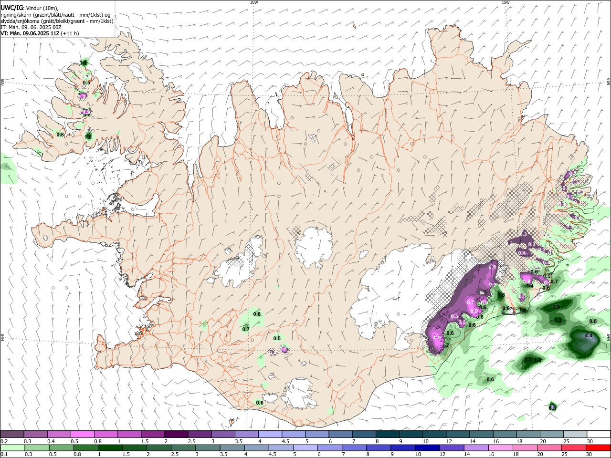611x458 pixels.
Task: Click the '0.8' value in the Westfjords
Action: pos(60,135)
